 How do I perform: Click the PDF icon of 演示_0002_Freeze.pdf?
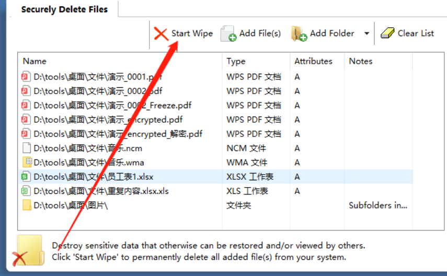pyautogui.click(x=26, y=105)
